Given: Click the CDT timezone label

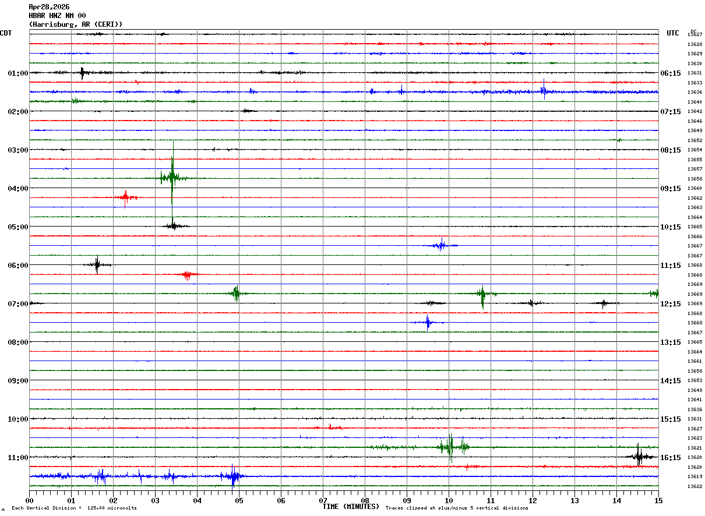Looking at the screenshot, I should pyautogui.click(x=6, y=33).
